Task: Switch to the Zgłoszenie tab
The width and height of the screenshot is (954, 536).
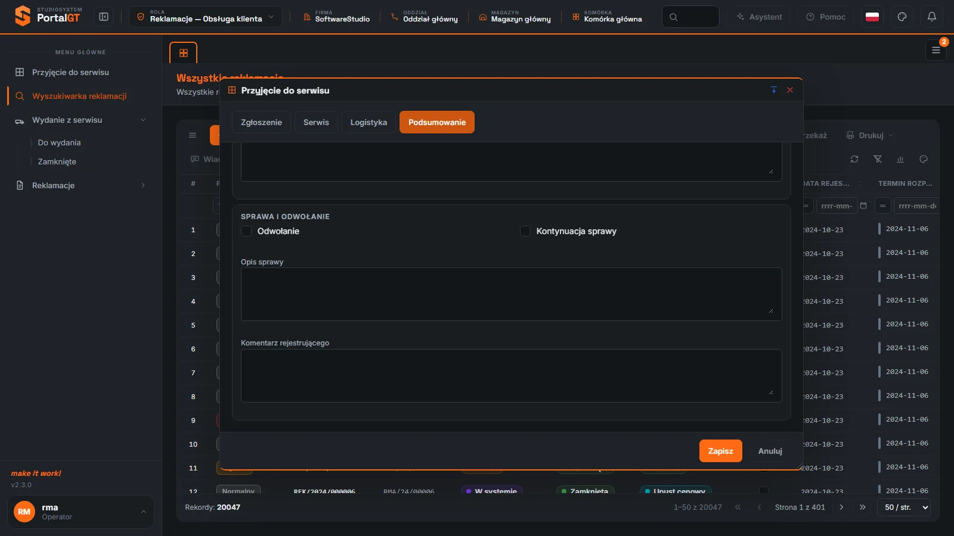Action: point(261,122)
